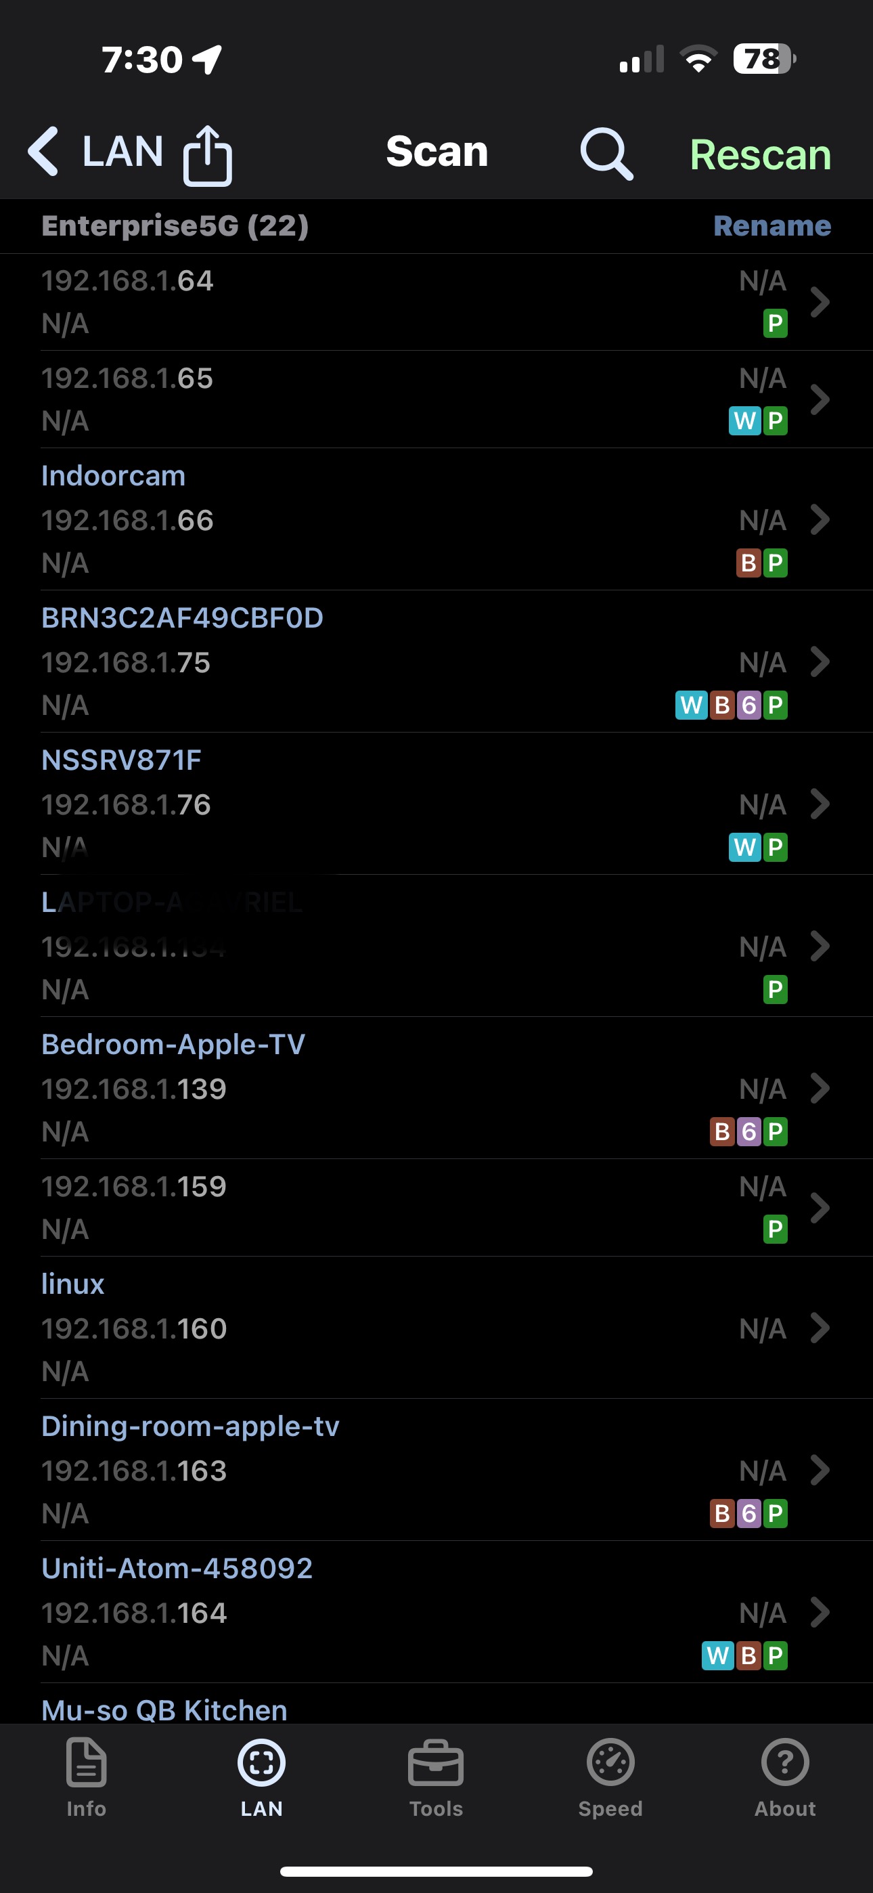Tap the B badge on Indoorcam
The height and width of the screenshot is (1893, 873).
pyautogui.click(x=748, y=563)
